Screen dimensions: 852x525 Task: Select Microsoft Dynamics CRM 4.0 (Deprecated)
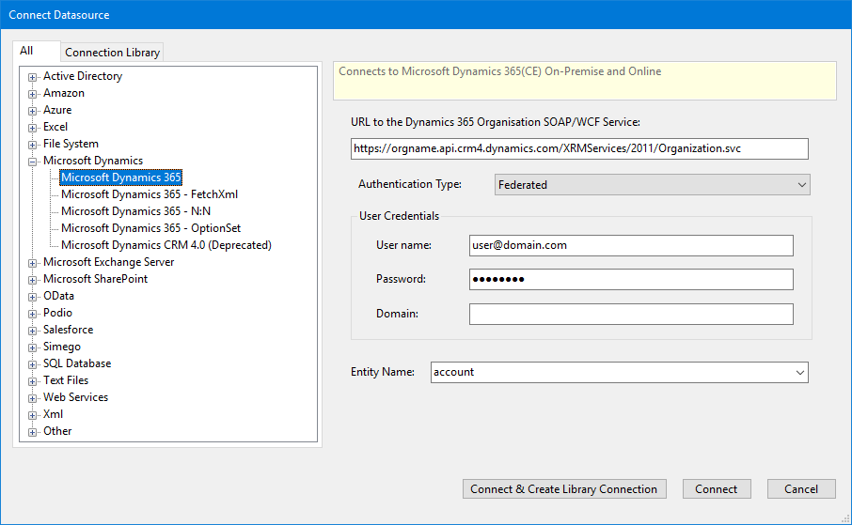[x=166, y=245]
